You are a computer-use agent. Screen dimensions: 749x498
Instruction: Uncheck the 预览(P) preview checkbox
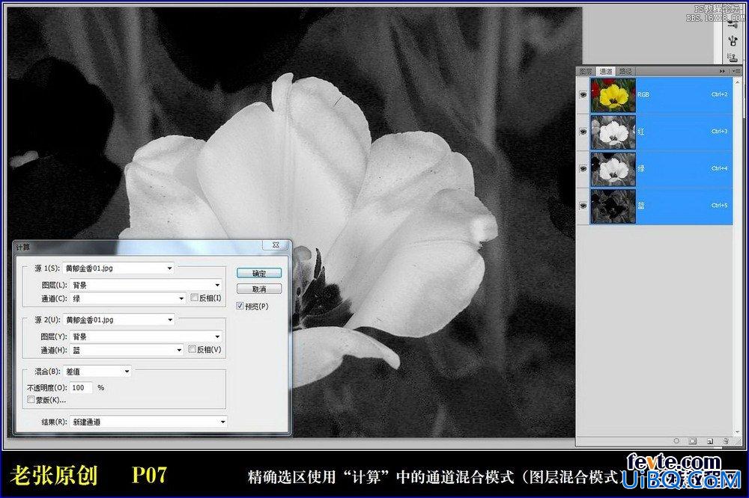(240, 307)
